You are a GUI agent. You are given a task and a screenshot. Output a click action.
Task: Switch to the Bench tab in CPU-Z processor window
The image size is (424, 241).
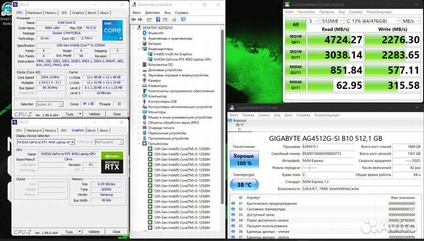click(92, 13)
